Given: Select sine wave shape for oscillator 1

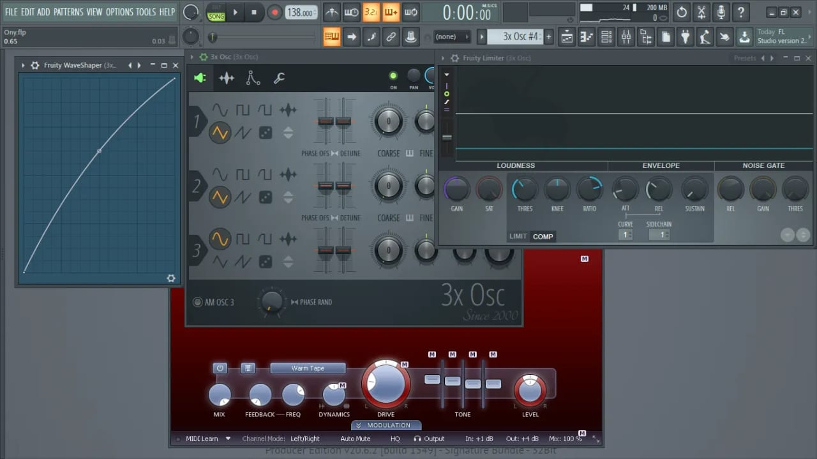Looking at the screenshot, I should [220, 110].
